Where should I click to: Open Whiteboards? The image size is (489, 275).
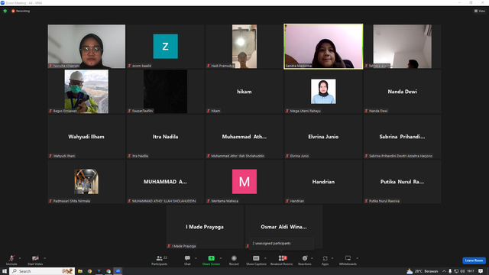click(348, 260)
